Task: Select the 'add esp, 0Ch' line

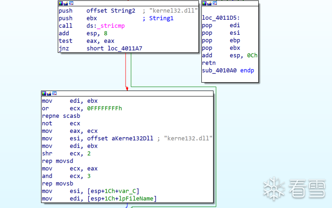Action: [230, 55]
